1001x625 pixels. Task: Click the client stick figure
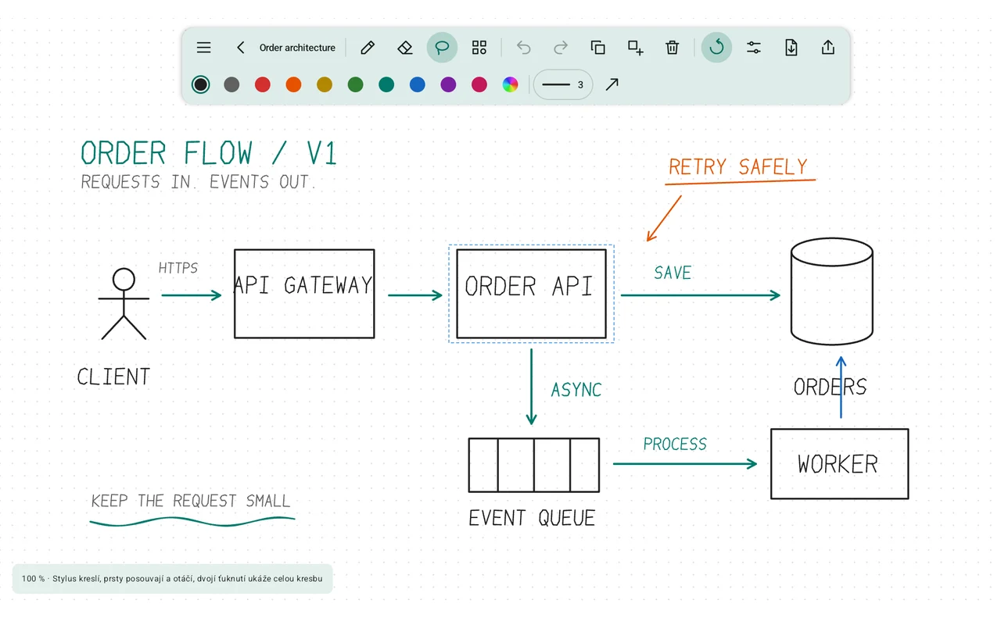(x=124, y=303)
